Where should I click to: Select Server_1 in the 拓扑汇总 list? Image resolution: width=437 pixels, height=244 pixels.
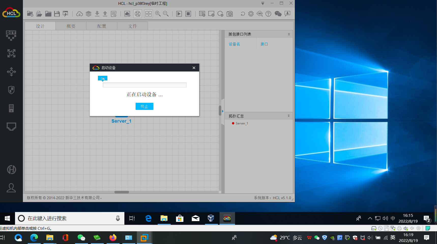click(242, 123)
